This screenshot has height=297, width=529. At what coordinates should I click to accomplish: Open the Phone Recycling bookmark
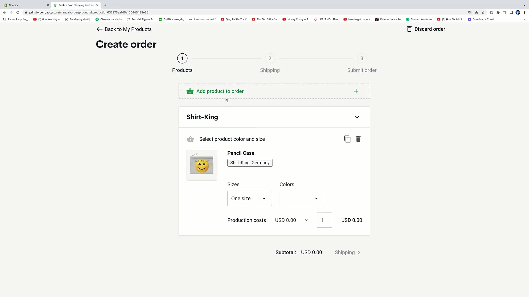(x=16, y=20)
